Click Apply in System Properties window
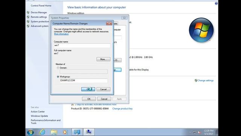Screen dimensions: 241x136 point(119,99)
